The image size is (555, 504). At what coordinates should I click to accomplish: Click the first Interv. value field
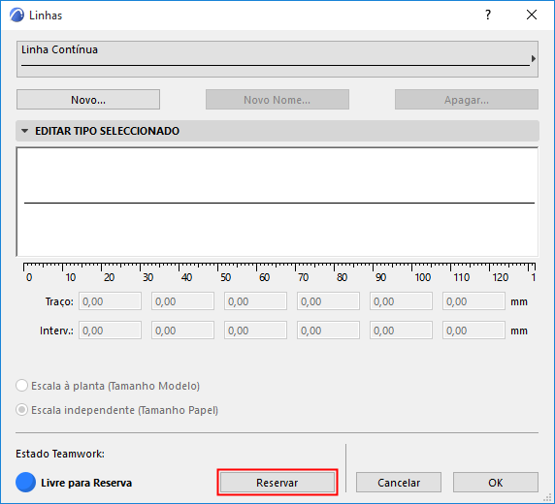[x=110, y=331]
